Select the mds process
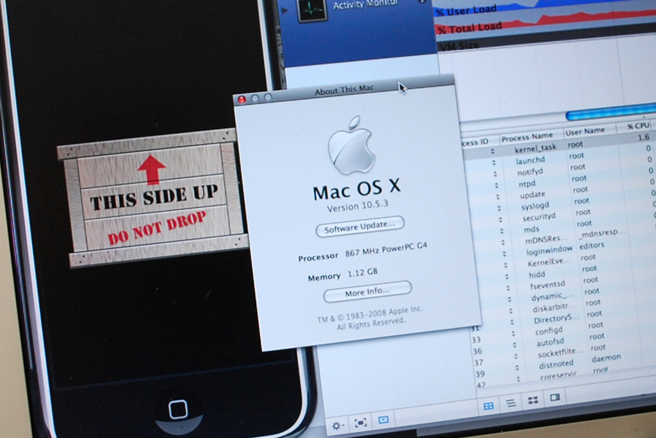Viewport: 656px width, 438px height. pos(531,229)
